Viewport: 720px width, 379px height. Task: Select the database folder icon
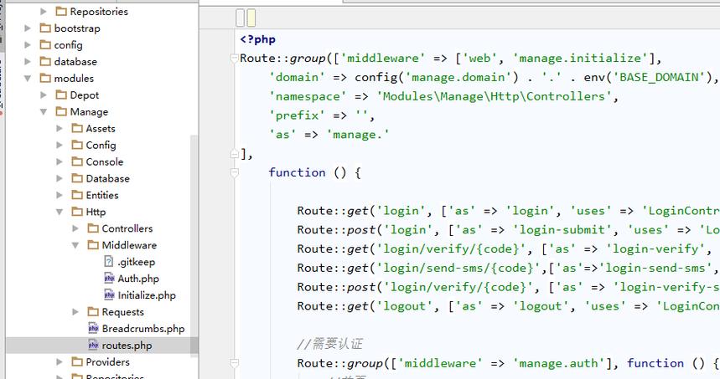45,61
